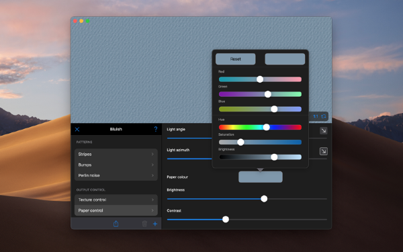Click the arrow icon in Light angle row

(x=324, y=130)
